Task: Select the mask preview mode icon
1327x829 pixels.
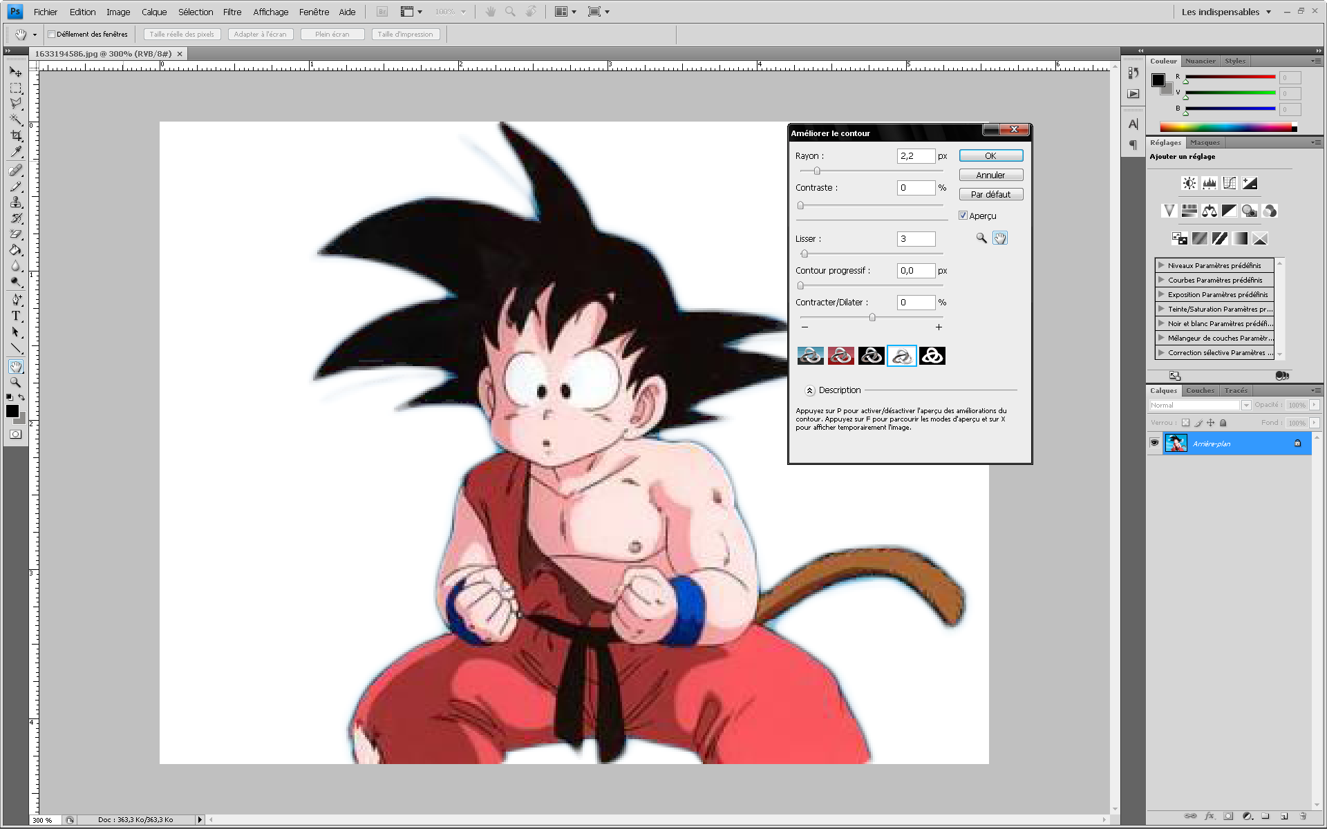Action: (932, 356)
